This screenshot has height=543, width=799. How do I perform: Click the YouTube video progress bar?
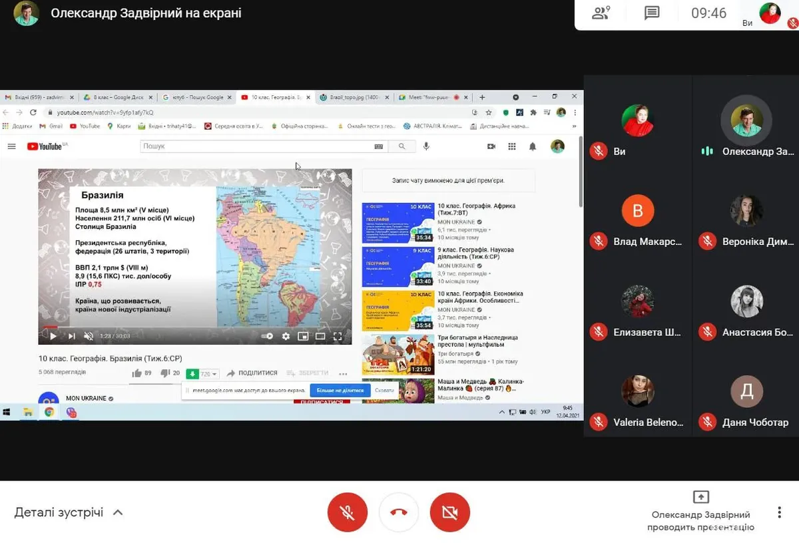coord(194,327)
